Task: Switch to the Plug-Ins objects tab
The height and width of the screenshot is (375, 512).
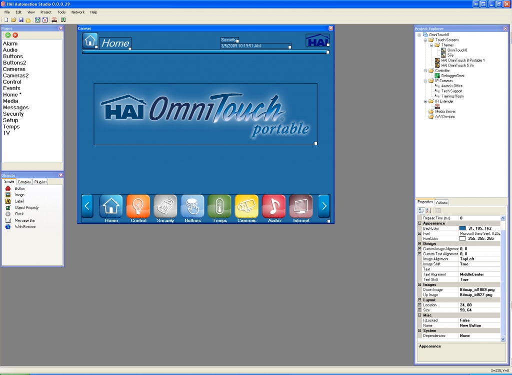Action: pyautogui.click(x=40, y=182)
